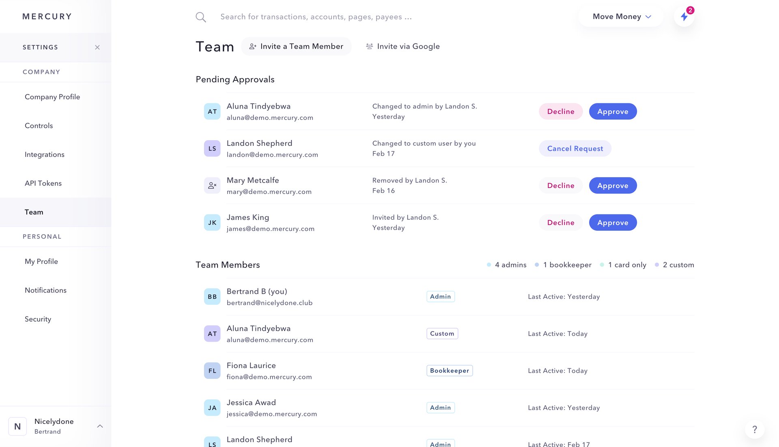Click the Nicelydone company avatar icon
This screenshot has width=779, height=447.
pos(17,426)
